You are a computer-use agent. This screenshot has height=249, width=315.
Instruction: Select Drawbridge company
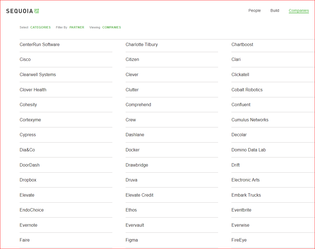click(137, 165)
